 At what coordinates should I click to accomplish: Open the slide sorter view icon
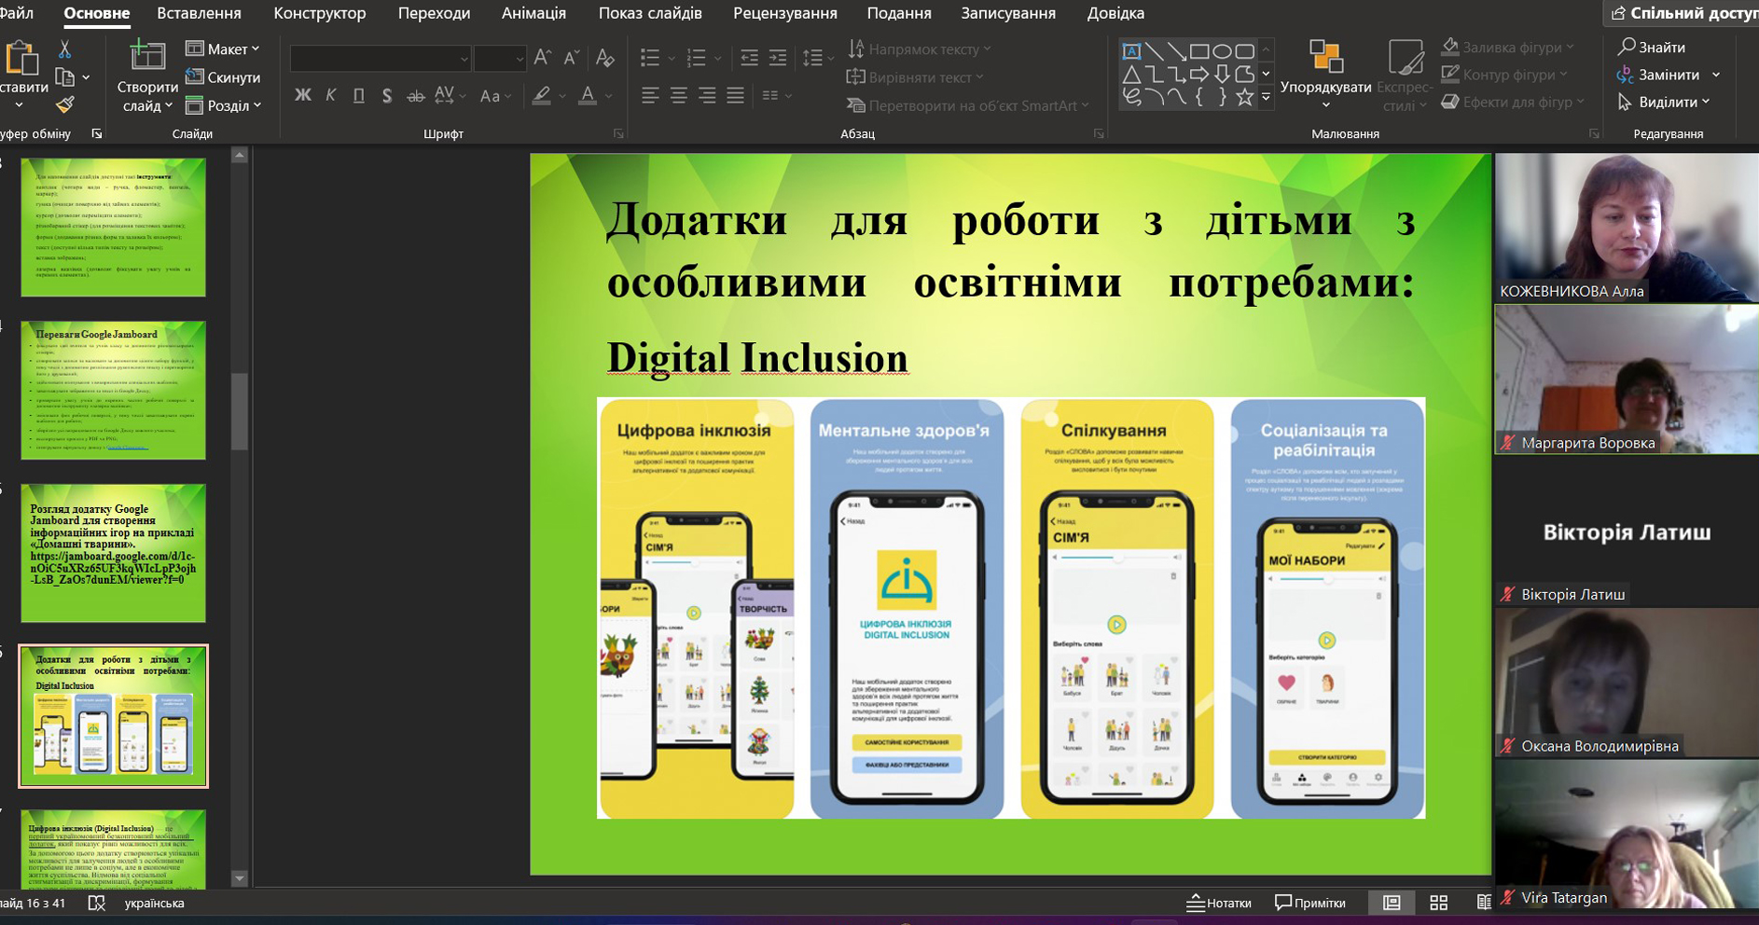1438,903
